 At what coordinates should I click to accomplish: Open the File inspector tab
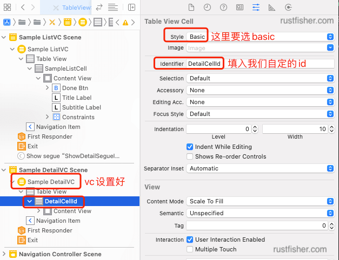[191, 8]
